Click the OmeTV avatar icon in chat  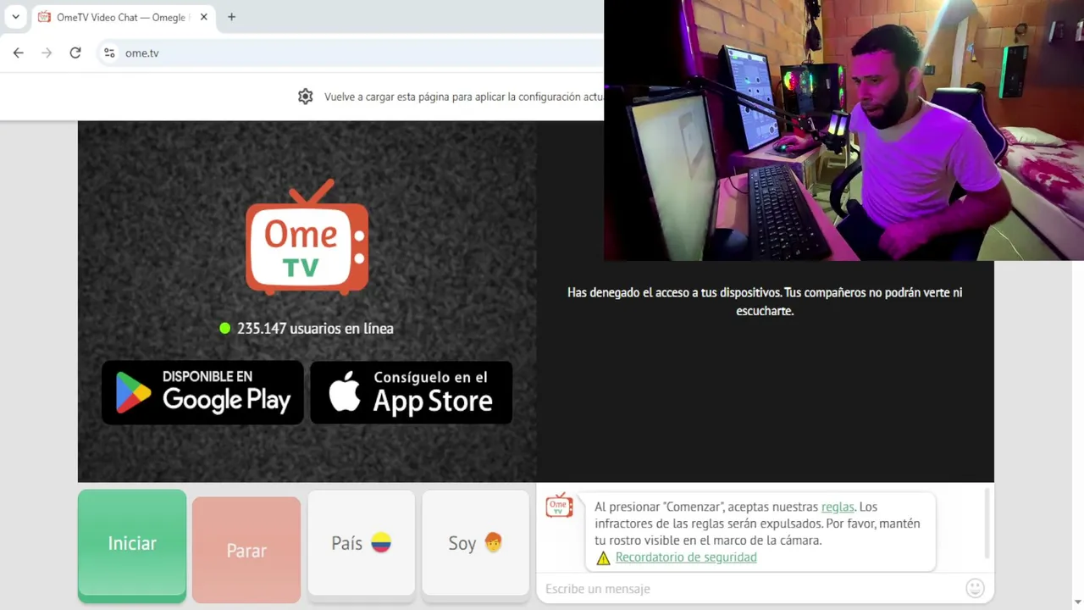point(559,506)
